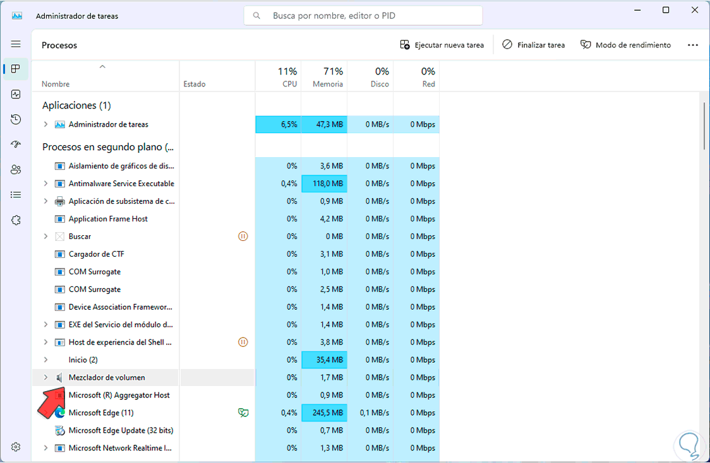The width and height of the screenshot is (710, 463).
Task: Click the printer icon of Aplicación de subsistema
Action: coord(60,201)
